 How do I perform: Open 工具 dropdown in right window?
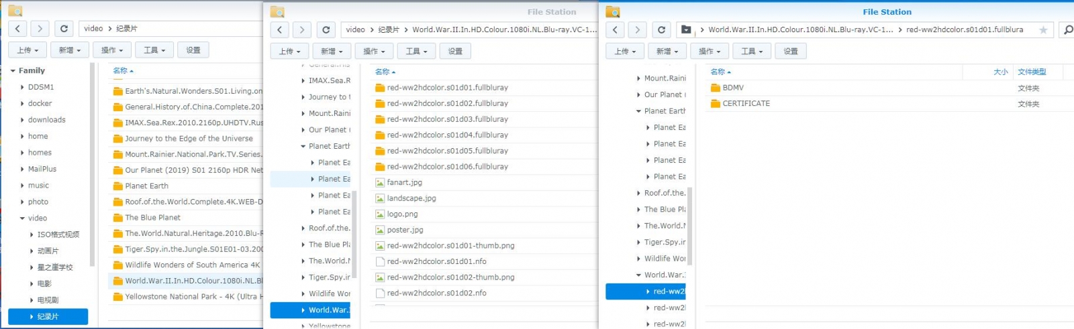click(752, 51)
